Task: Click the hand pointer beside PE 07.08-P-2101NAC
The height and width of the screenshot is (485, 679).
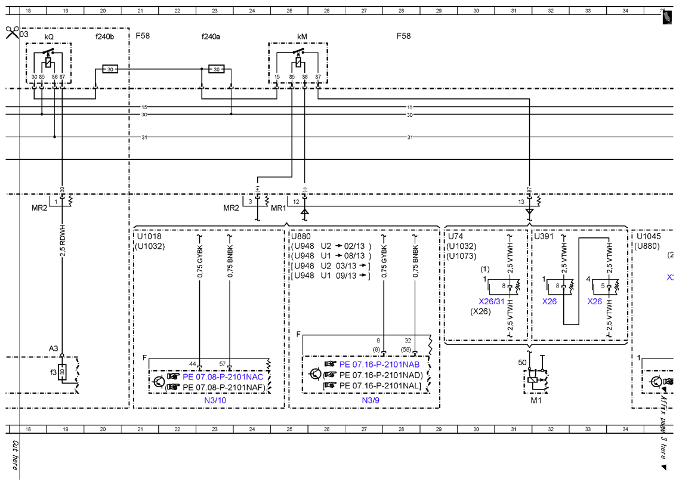Action: tap(174, 376)
